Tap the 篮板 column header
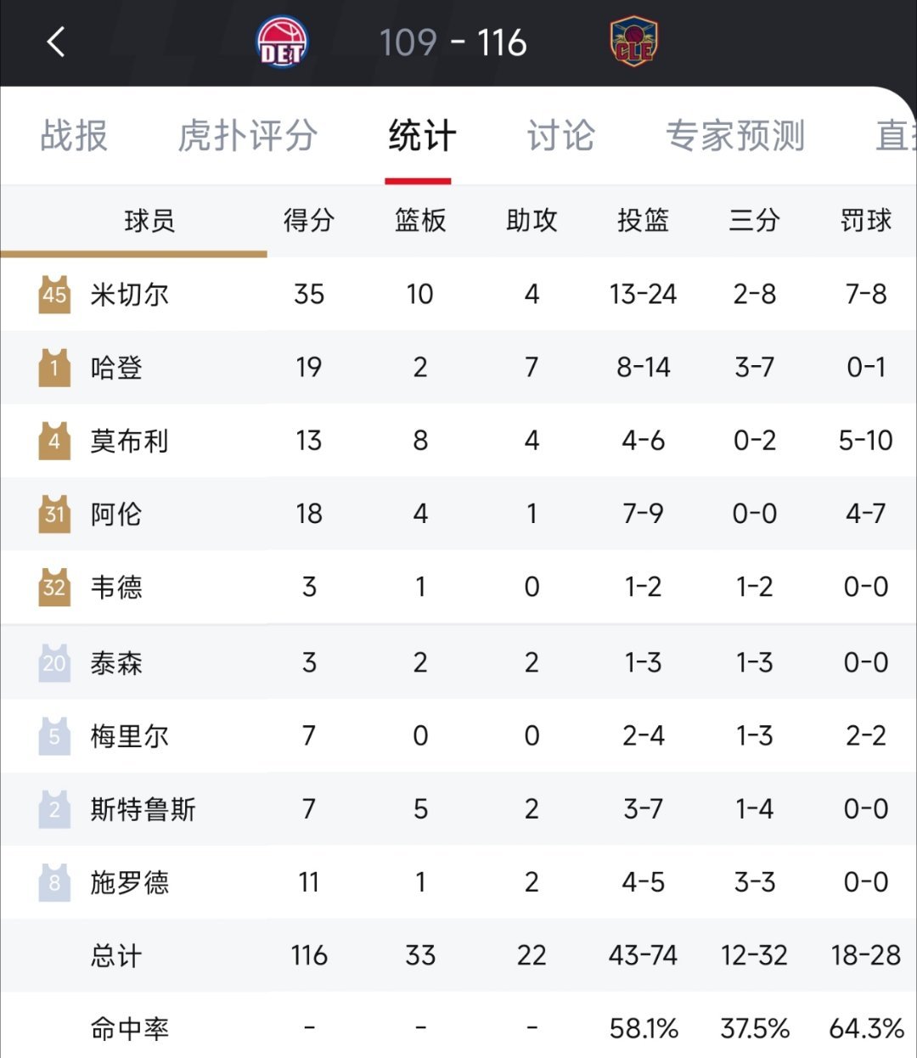917x1058 pixels. pyautogui.click(x=420, y=221)
